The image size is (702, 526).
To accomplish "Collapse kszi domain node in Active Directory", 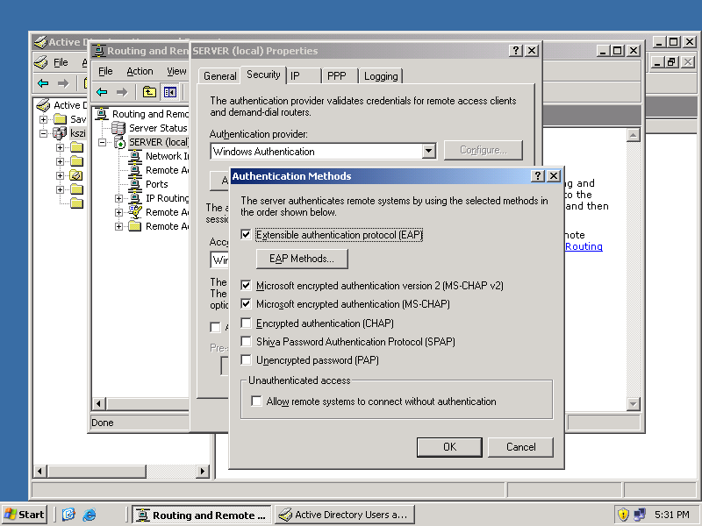I will pyautogui.click(x=43, y=133).
